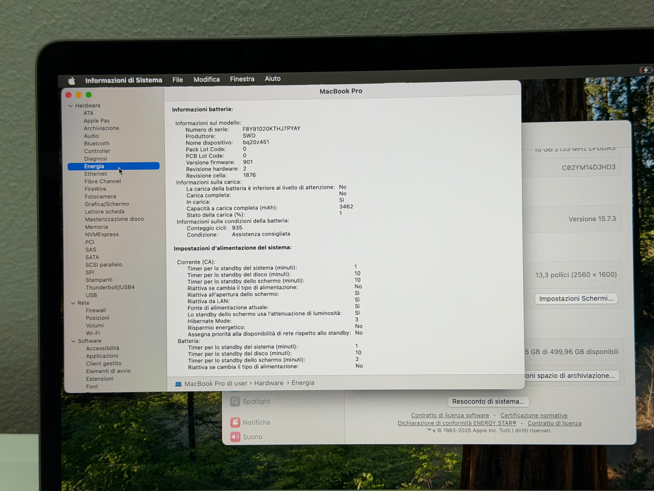
Task: Open the File menu
Action: tap(177, 80)
